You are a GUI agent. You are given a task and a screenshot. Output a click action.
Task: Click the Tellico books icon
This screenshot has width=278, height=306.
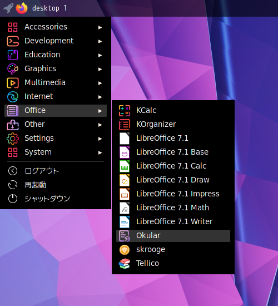click(x=125, y=264)
